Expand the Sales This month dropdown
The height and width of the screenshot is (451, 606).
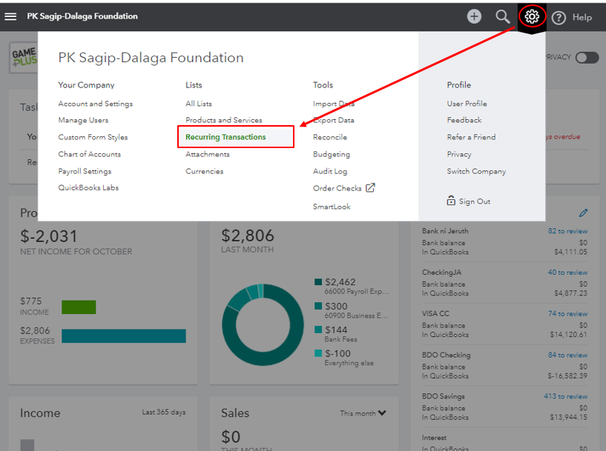363,413
